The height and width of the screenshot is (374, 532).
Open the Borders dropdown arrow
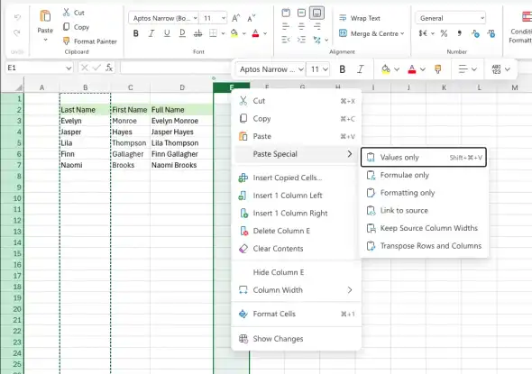click(x=223, y=33)
